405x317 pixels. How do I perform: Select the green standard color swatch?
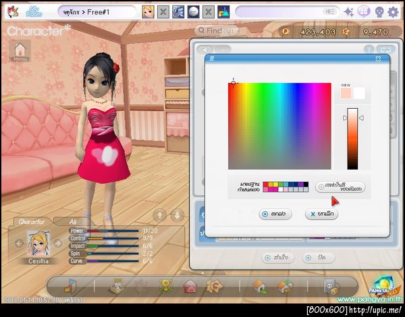281,185
